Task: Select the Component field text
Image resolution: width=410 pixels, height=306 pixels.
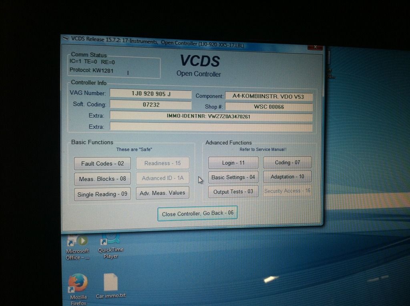Action: [268, 96]
